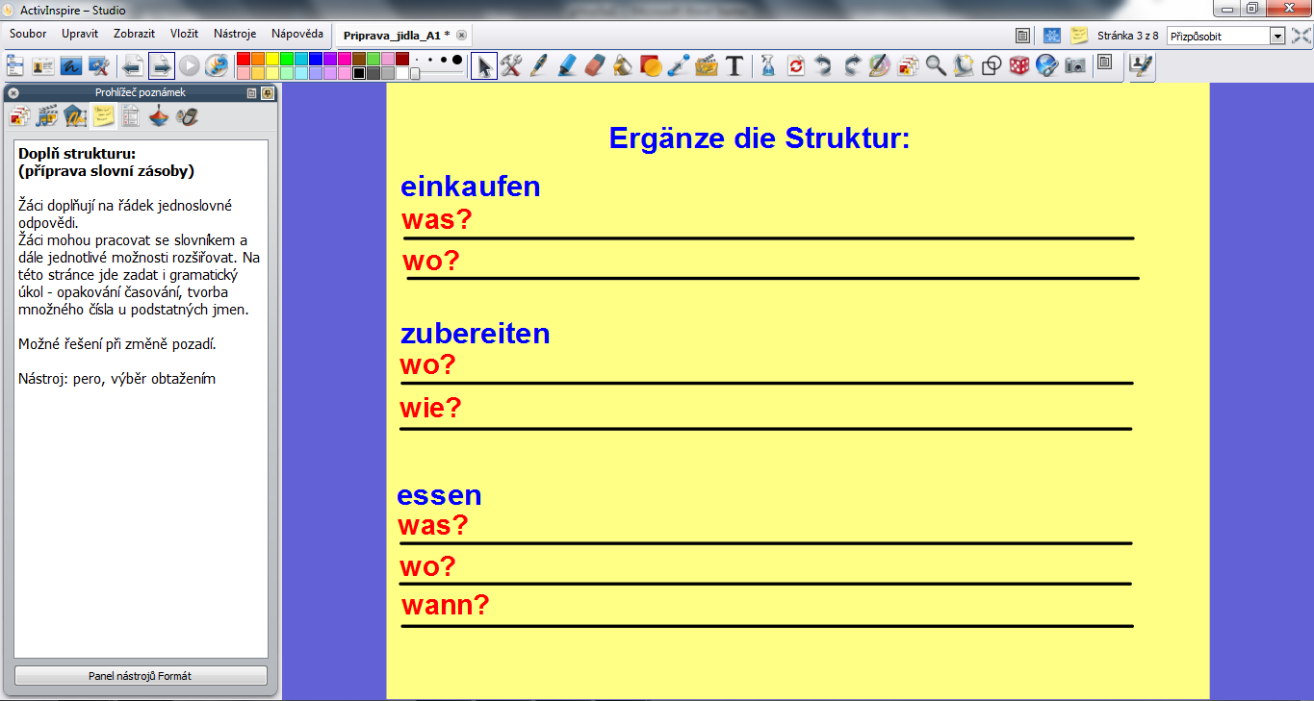The image size is (1314, 701).
Task: Select the Highlighter tool
Action: pos(567,65)
